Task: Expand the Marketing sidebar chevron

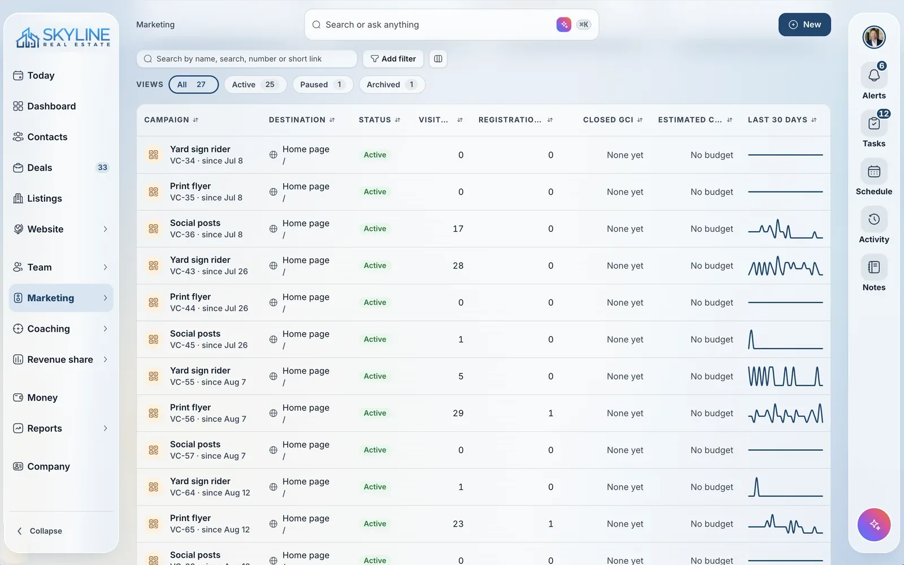Action: coord(105,298)
